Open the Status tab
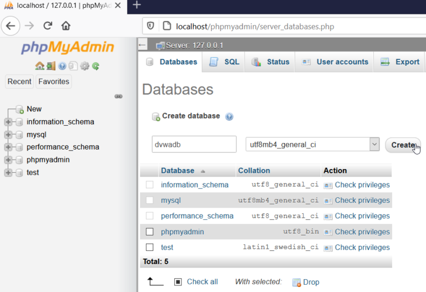 [270, 62]
